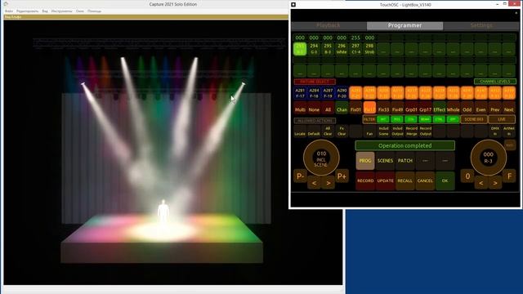Open the Файл menu in Capture

coord(9,11)
